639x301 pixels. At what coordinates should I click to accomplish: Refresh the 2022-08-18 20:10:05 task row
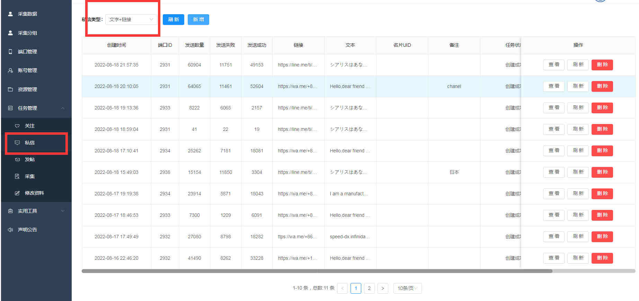pos(578,86)
